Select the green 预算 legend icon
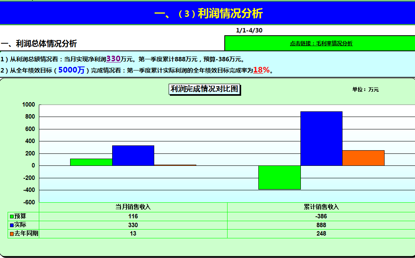The width and height of the screenshot is (415, 258). click(11, 217)
